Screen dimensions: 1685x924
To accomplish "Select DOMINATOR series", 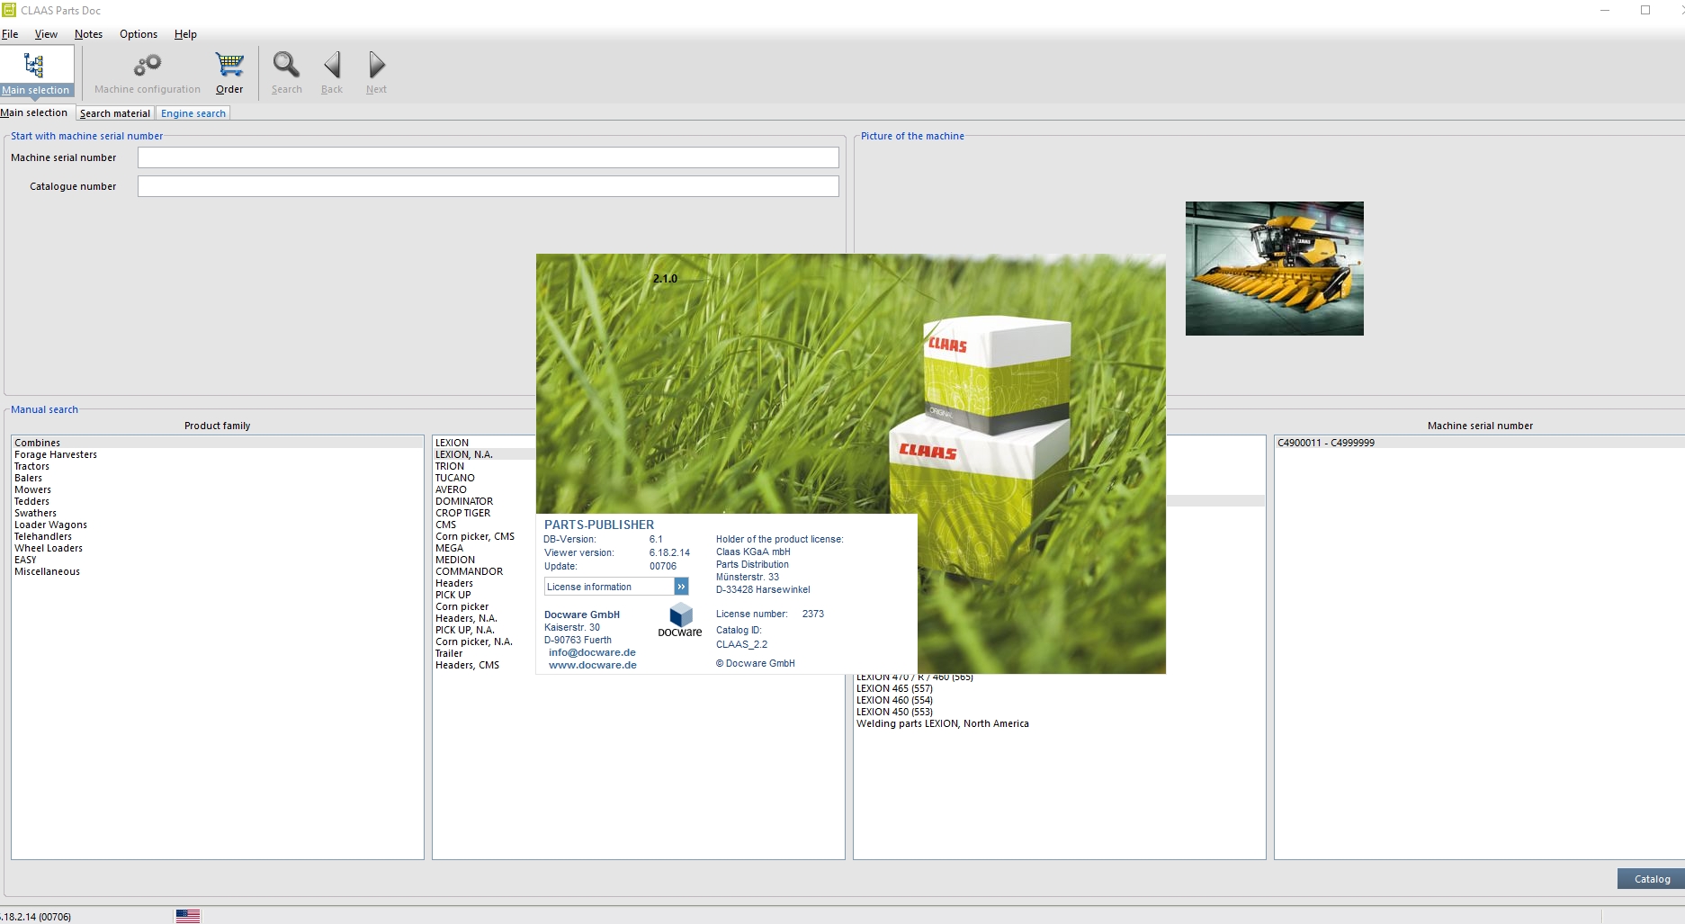I will [x=485, y=501].
